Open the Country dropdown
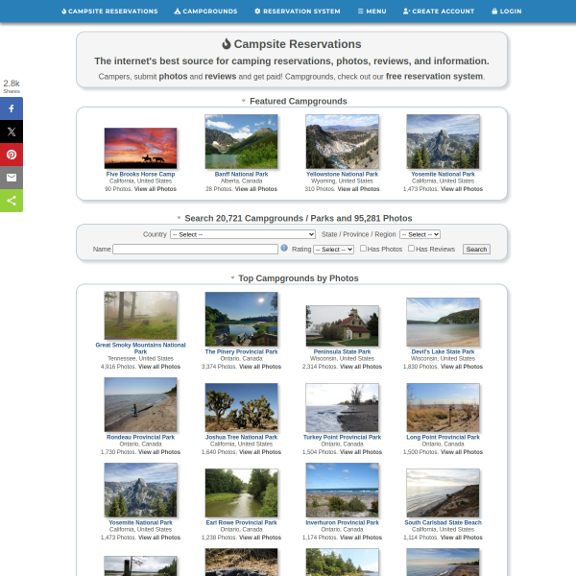Viewport: 576px width, 576px height. tap(243, 234)
